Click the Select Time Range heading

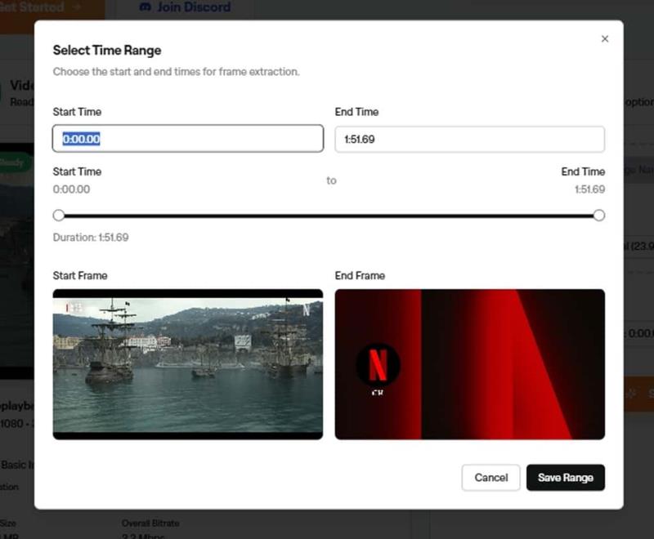[x=107, y=51]
